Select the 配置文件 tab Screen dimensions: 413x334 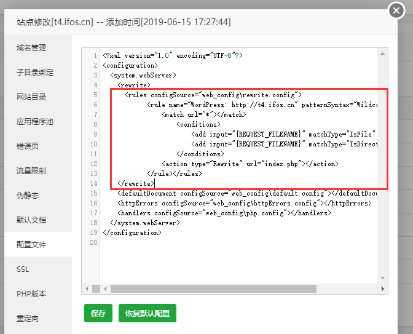tap(31, 245)
